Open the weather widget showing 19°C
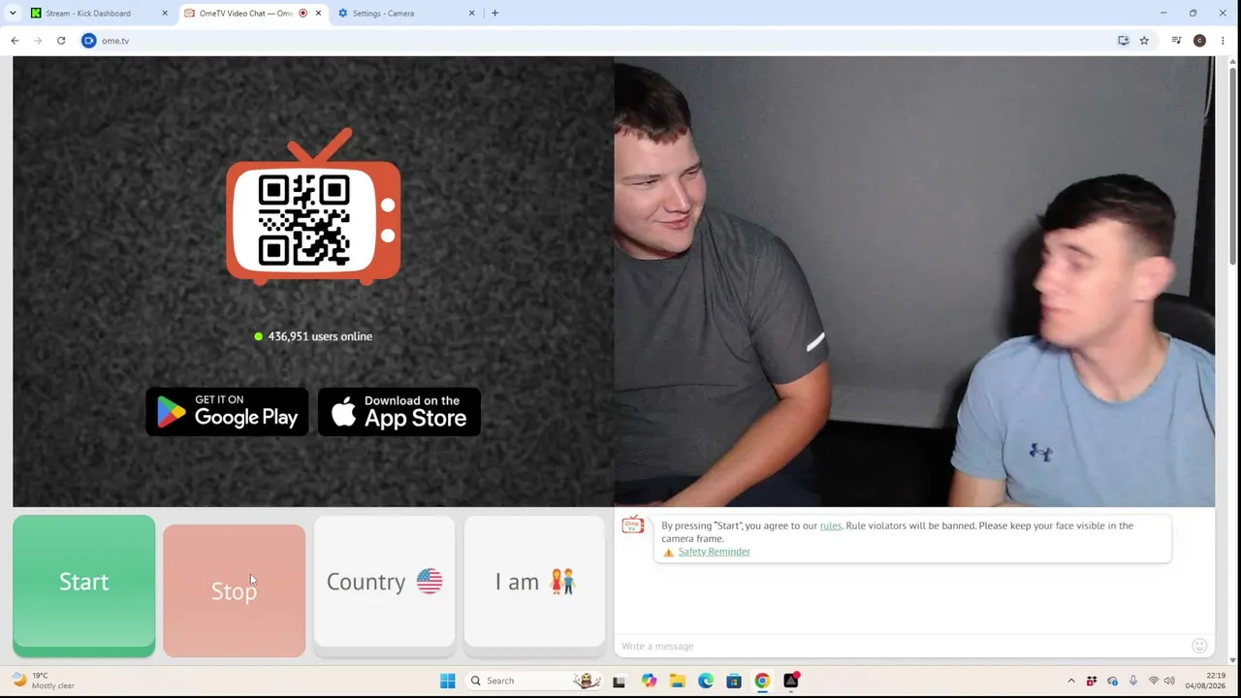1241x698 pixels. [45, 681]
